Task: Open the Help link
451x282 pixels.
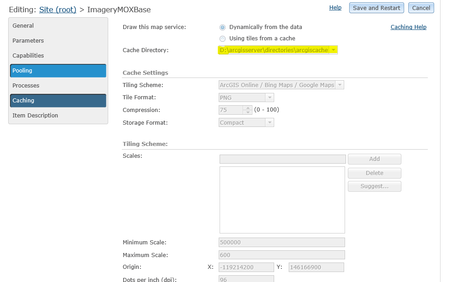Action: point(335,8)
